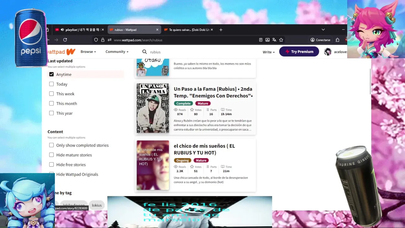Click the Ongoing status badge
The height and width of the screenshot is (228, 405).
pyautogui.click(x=183, y=160)
